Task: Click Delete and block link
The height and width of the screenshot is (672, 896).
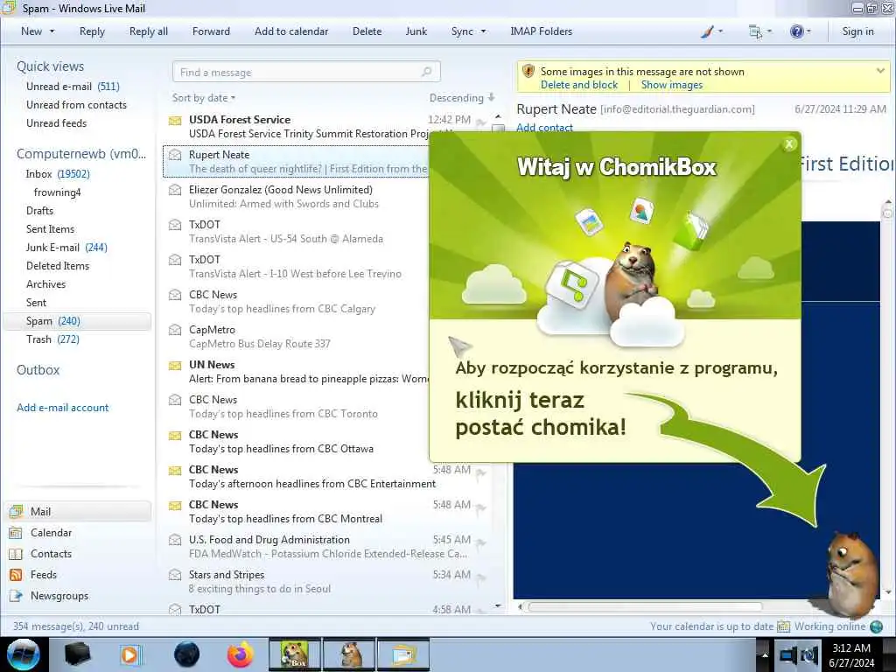Action: [579, 85]
